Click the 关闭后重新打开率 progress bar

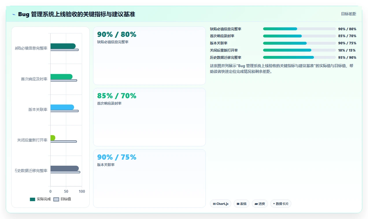click(299, 50)
